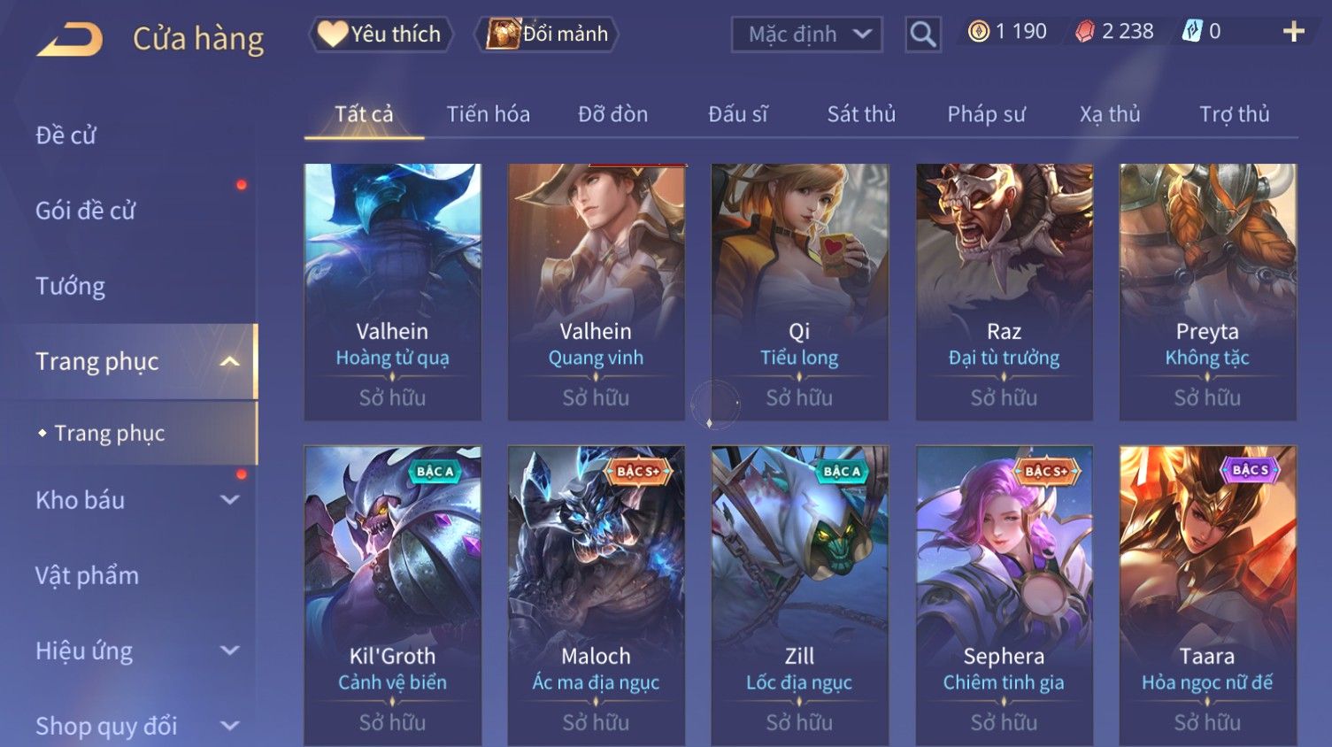
Task: Tap the golden back arrow icon
Action: pos(70,40)
